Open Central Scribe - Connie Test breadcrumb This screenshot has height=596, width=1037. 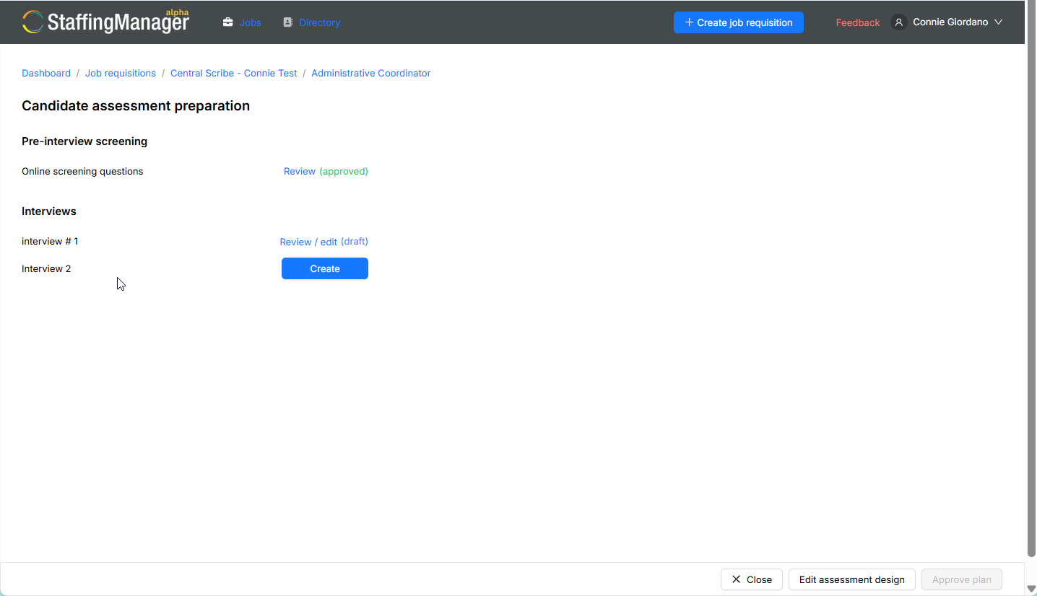234,73
